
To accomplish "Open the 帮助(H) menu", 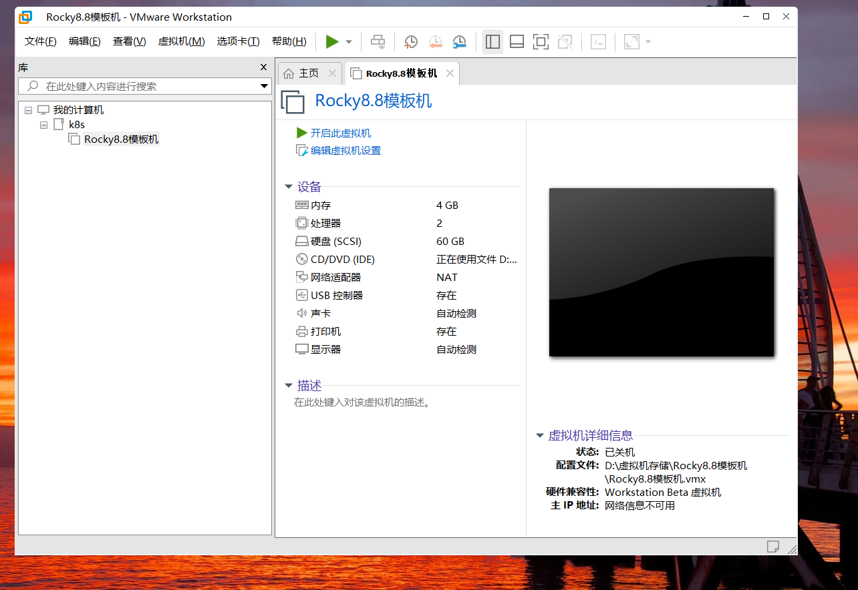I will 289,41.
